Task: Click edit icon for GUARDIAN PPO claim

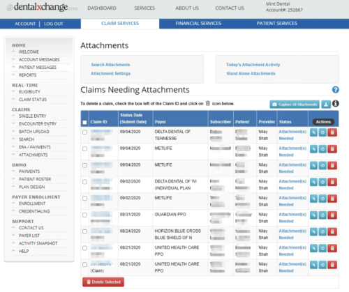Action: click(313, 215)
